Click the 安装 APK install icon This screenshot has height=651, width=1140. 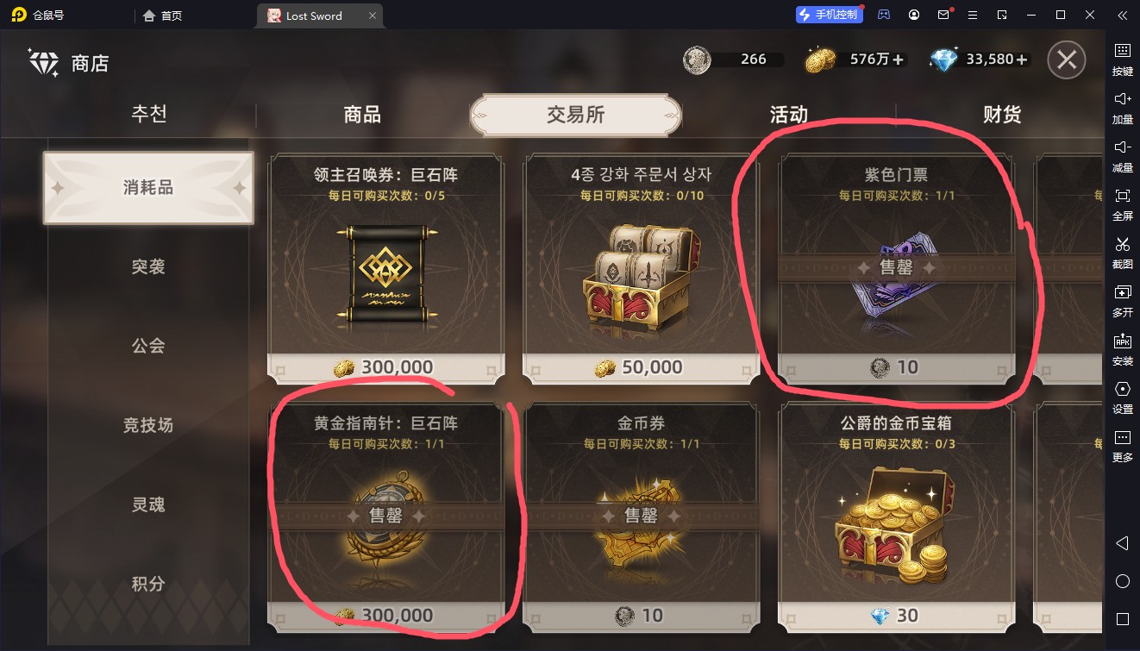click(1123, 348)
